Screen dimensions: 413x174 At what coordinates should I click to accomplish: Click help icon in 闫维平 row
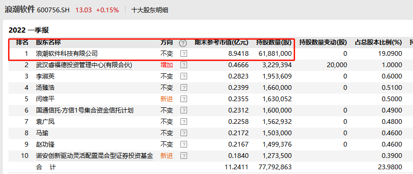tap(184, 99)
